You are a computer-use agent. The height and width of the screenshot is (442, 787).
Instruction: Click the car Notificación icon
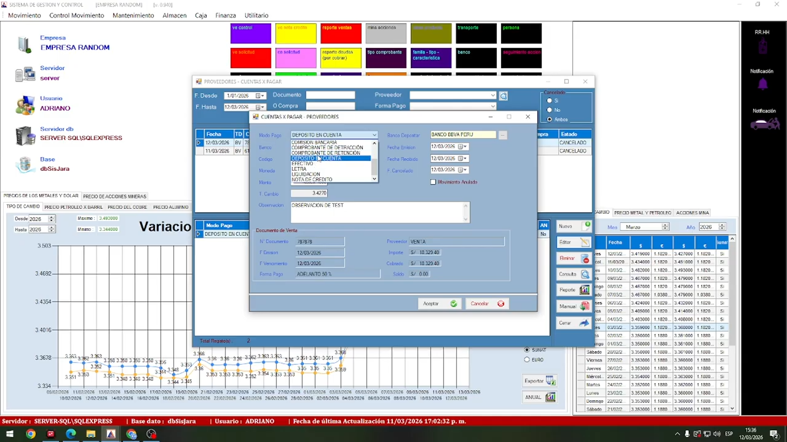click(x=765, y=123)
